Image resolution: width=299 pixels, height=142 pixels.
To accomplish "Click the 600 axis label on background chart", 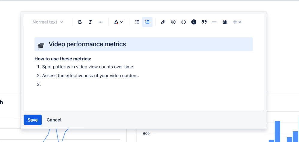I will pyautogui.click(x=146, y=134).
